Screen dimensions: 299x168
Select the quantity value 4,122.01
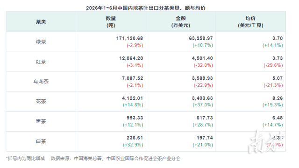pyautogui.click(x=133, y=98)
